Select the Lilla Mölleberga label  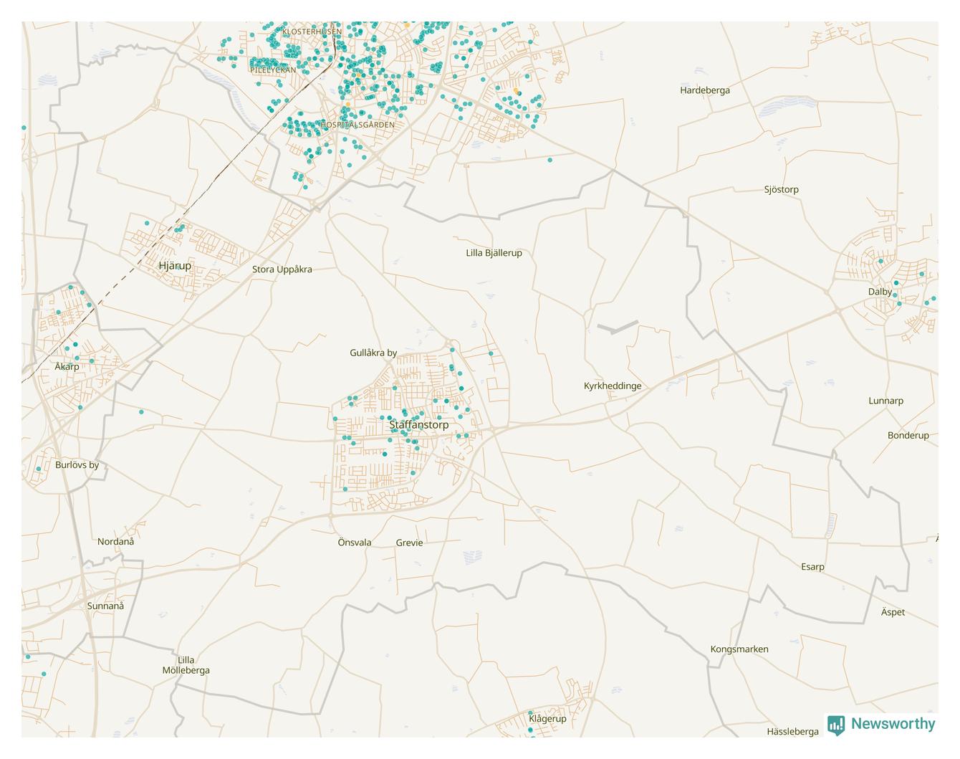(186, 665)
